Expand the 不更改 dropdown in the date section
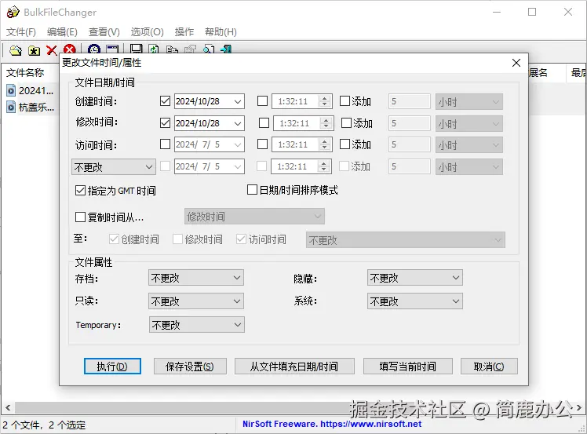Viewport: 587px width, 434px height. click(114, 167)
